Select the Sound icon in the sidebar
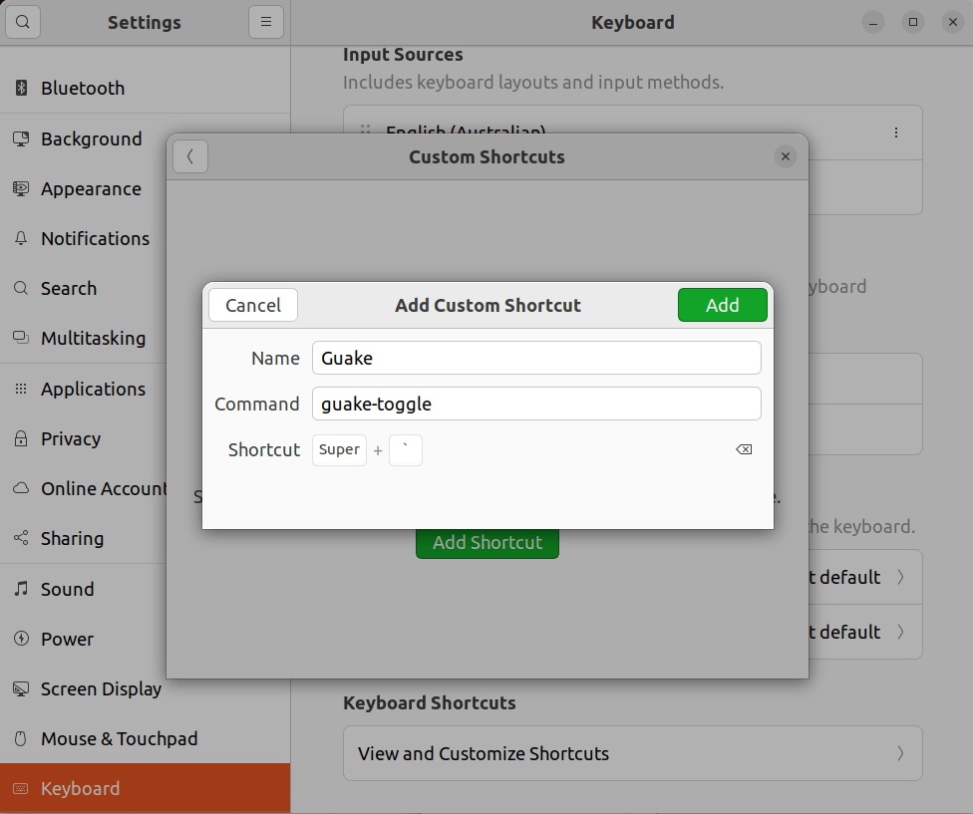This screenshot has height=814, width=973. [x=20, y=589]
